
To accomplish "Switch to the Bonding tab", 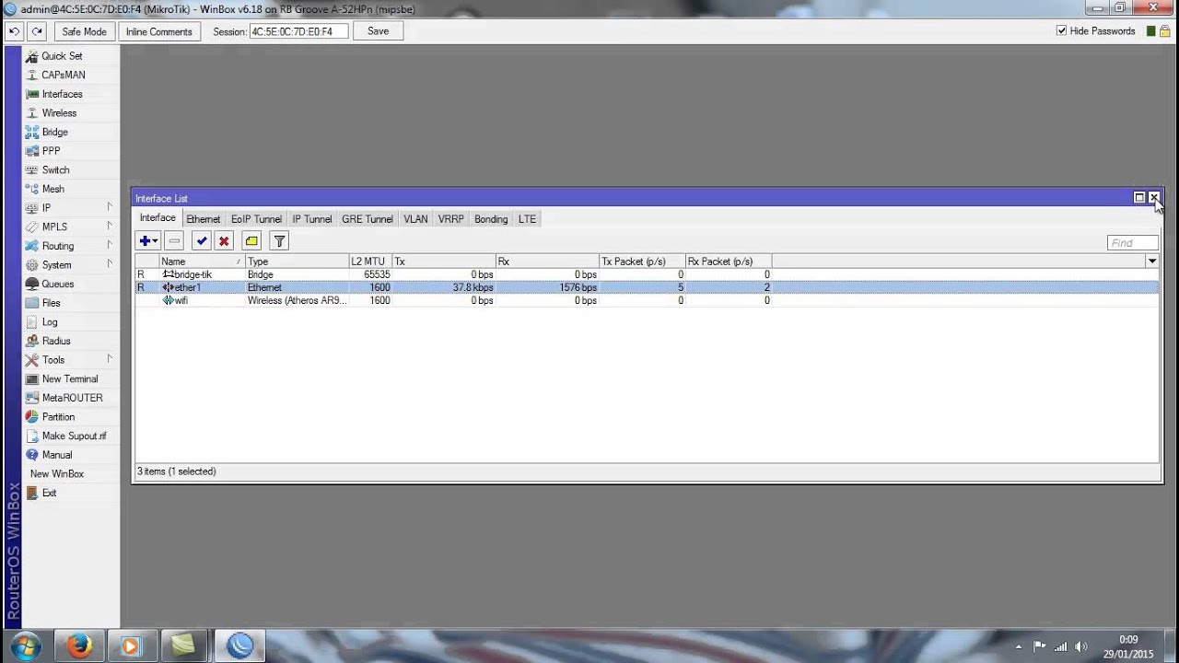I will tap(491, 219).
